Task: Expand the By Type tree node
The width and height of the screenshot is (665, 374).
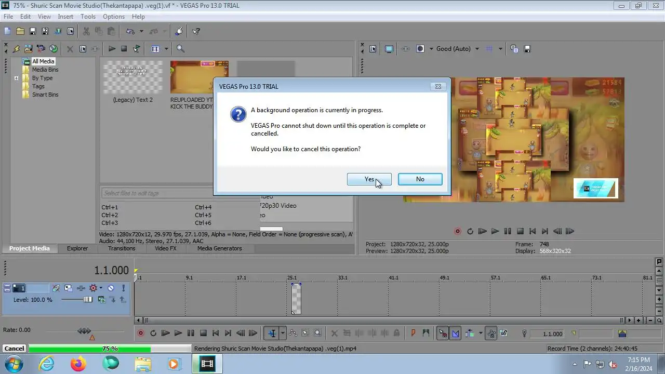Action: click(x=16, y=78)
